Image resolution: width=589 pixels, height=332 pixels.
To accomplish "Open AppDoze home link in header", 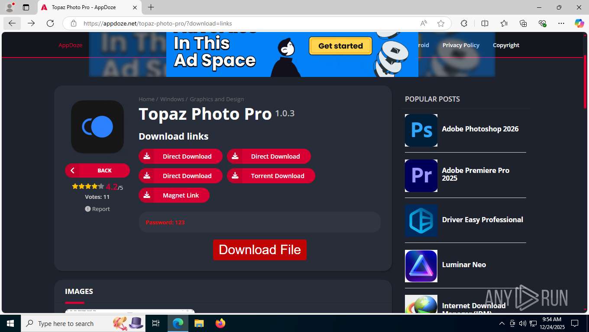I will (x=70, y=45).
